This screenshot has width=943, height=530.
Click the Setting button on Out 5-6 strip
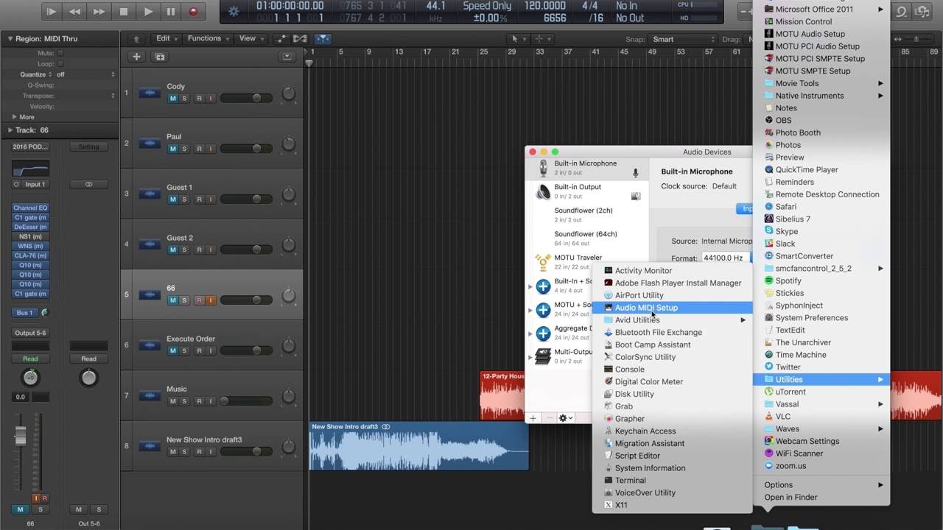(88, 147)
